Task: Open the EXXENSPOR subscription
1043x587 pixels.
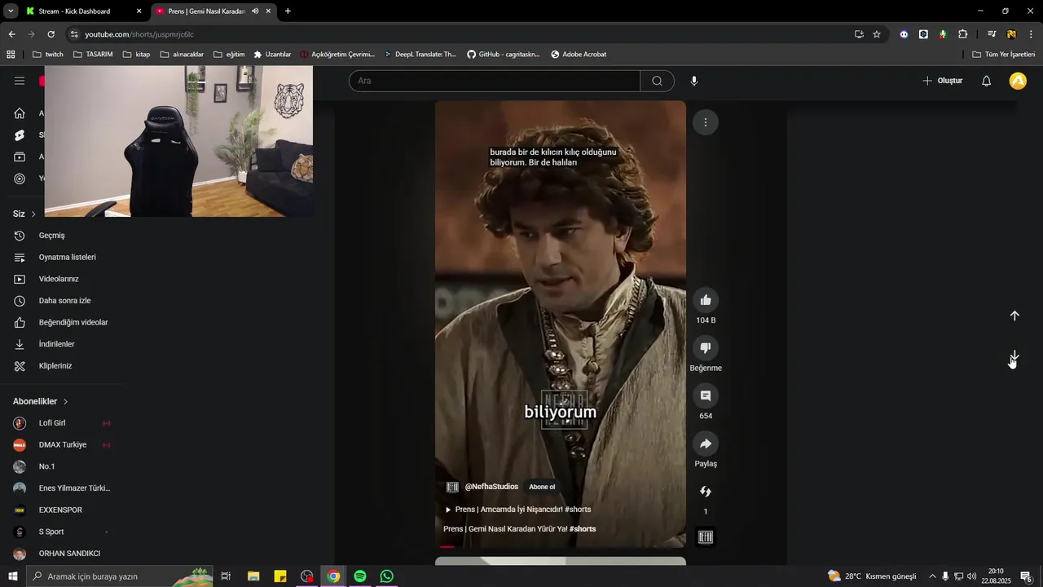Action: tap(62, 510)
